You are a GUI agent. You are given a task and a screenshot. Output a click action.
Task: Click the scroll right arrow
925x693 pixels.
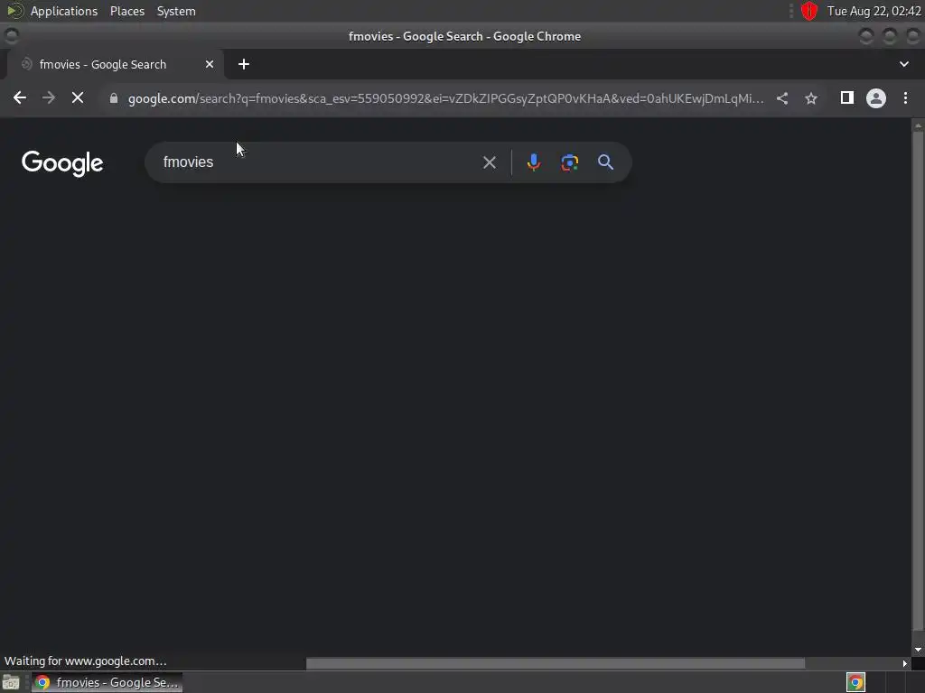click(x=904, y=663)
